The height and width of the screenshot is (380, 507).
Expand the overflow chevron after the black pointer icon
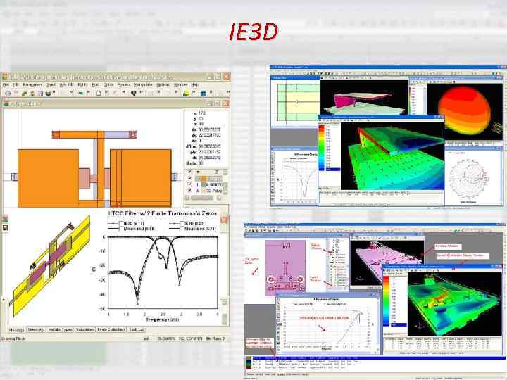pos(142,93)
